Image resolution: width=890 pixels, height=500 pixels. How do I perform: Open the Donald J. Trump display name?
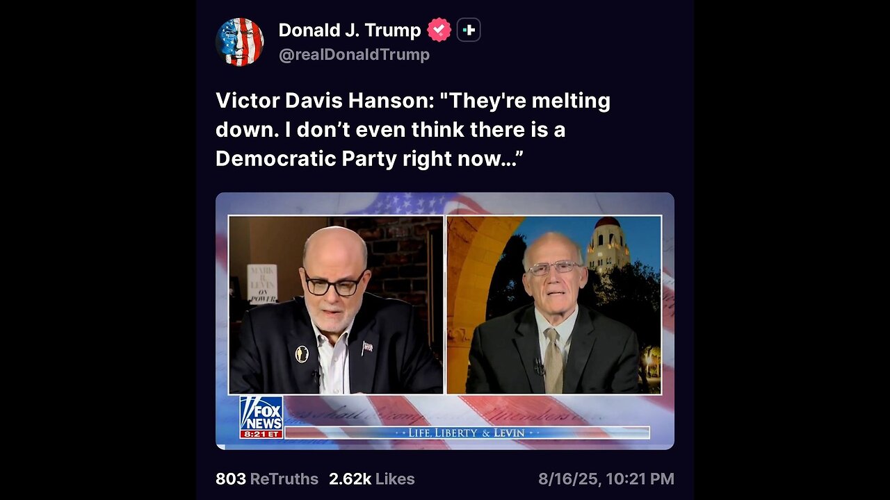click(350, 30)
